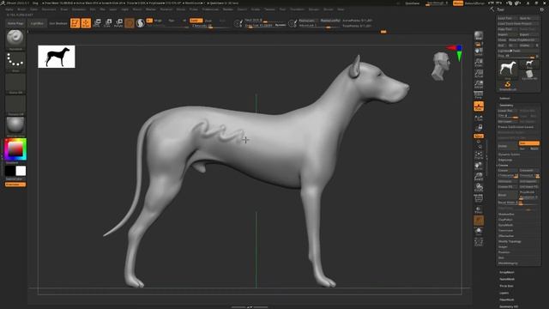Click the Home Page button

15,23
